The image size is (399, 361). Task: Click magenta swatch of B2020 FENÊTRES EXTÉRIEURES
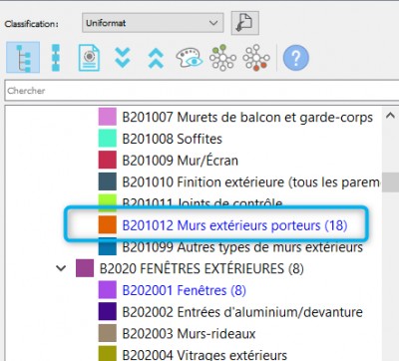pyautogui.click(x=85, y=268)
